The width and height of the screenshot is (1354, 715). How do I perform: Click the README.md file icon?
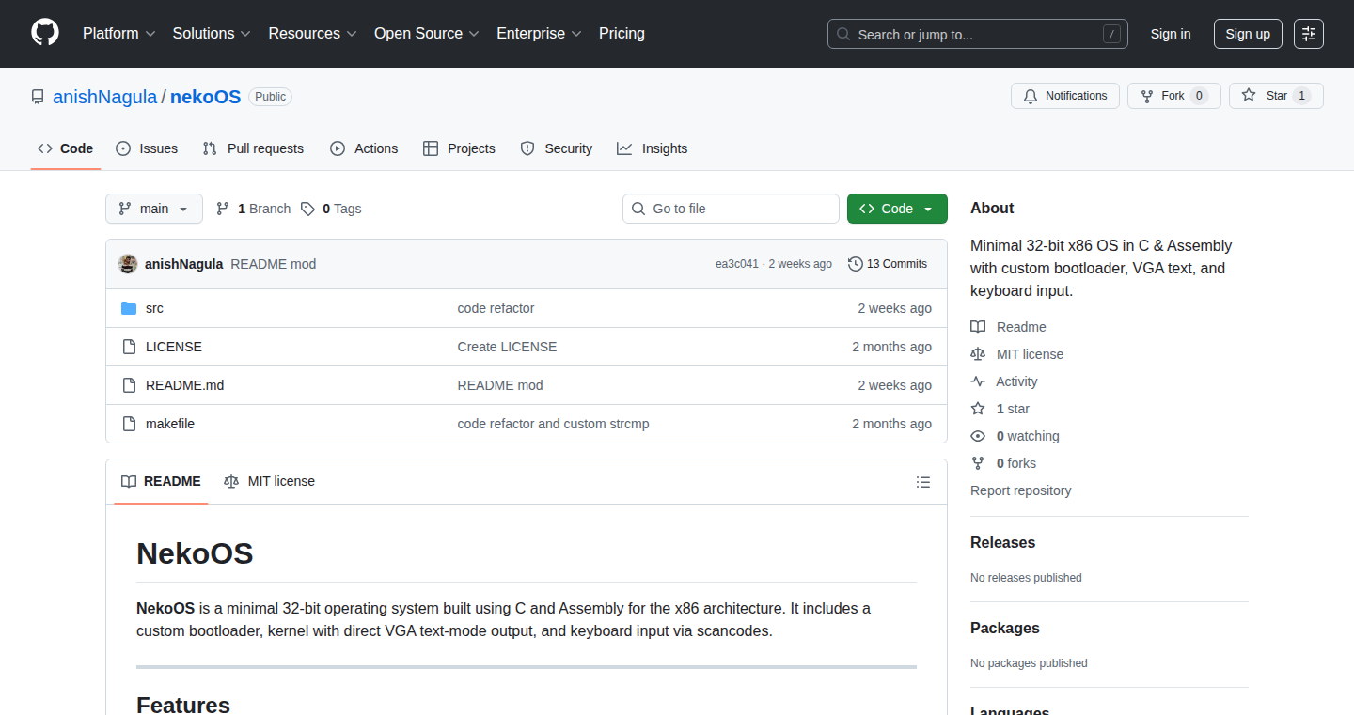click(129, 385)
